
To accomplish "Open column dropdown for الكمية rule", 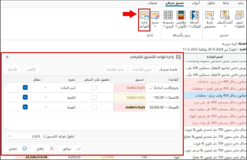I will 46,97.
